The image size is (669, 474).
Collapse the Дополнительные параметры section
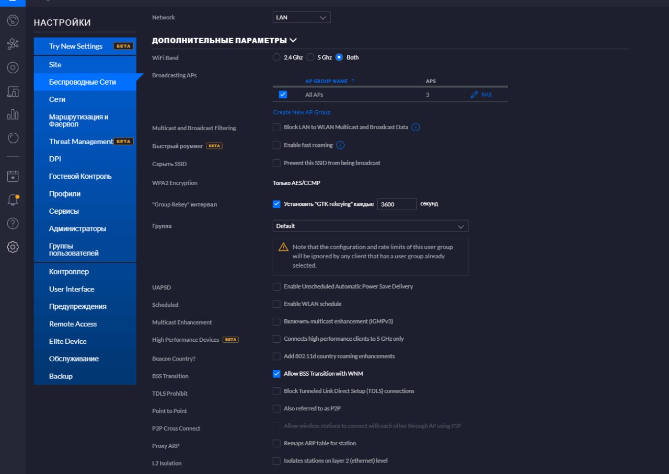[x=224, y=40]
